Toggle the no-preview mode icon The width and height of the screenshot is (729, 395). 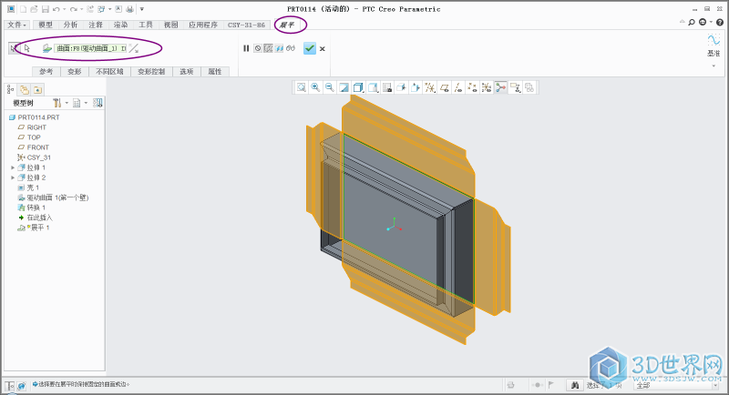click(x=258, y=48)
